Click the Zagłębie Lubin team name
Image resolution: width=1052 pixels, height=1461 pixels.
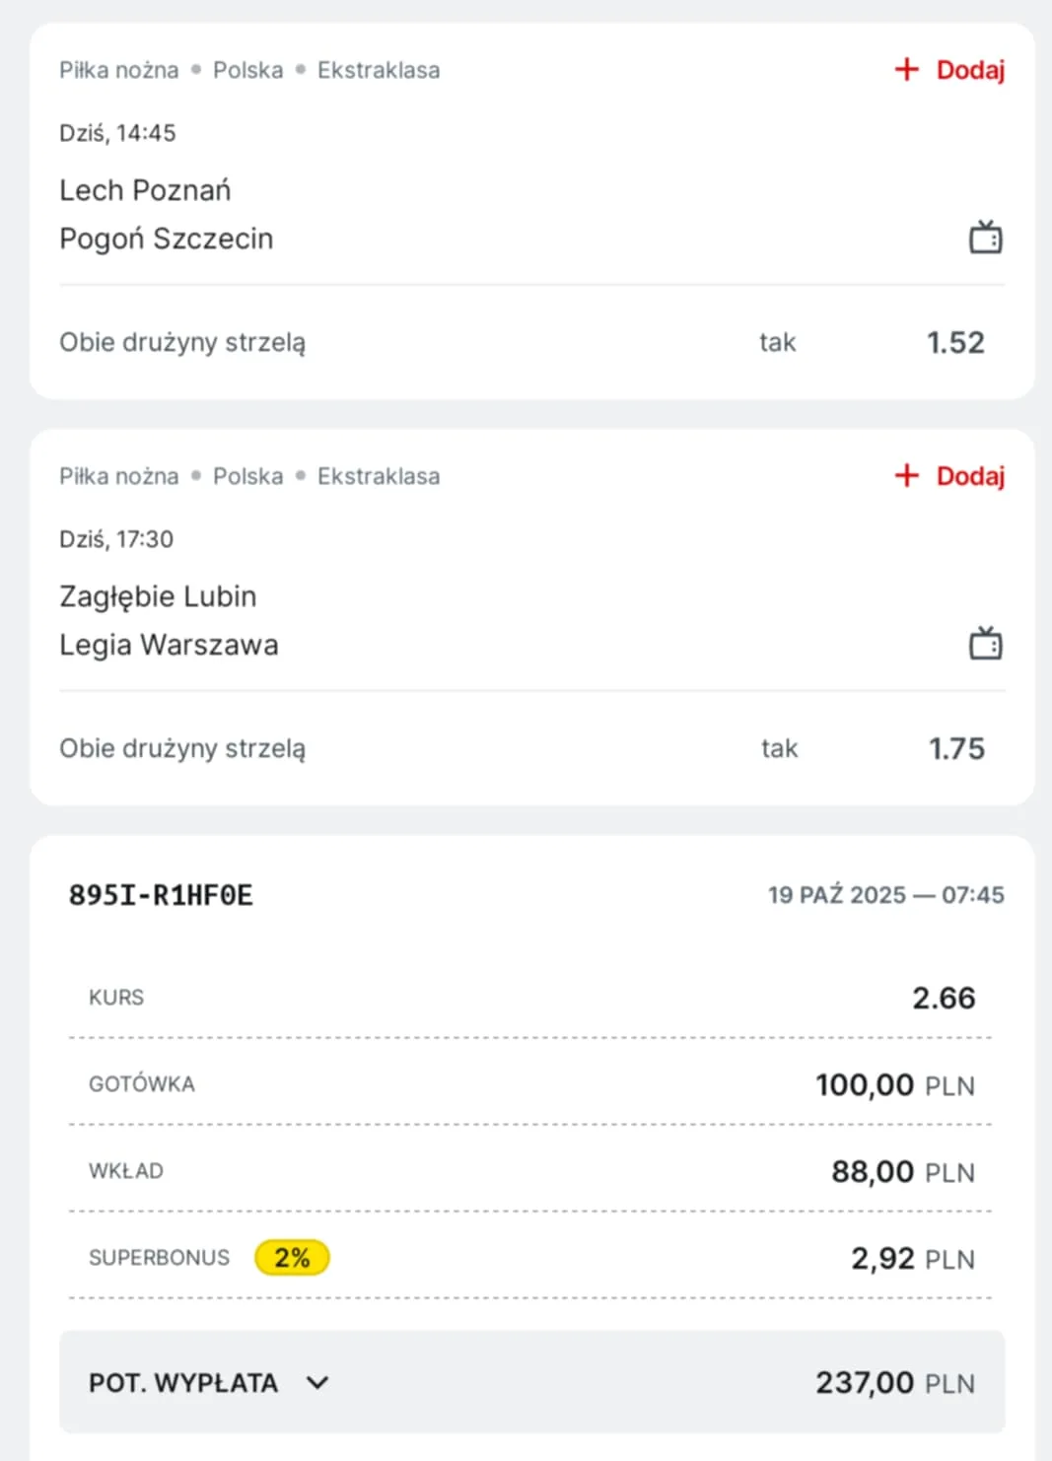tap(158, 596)
